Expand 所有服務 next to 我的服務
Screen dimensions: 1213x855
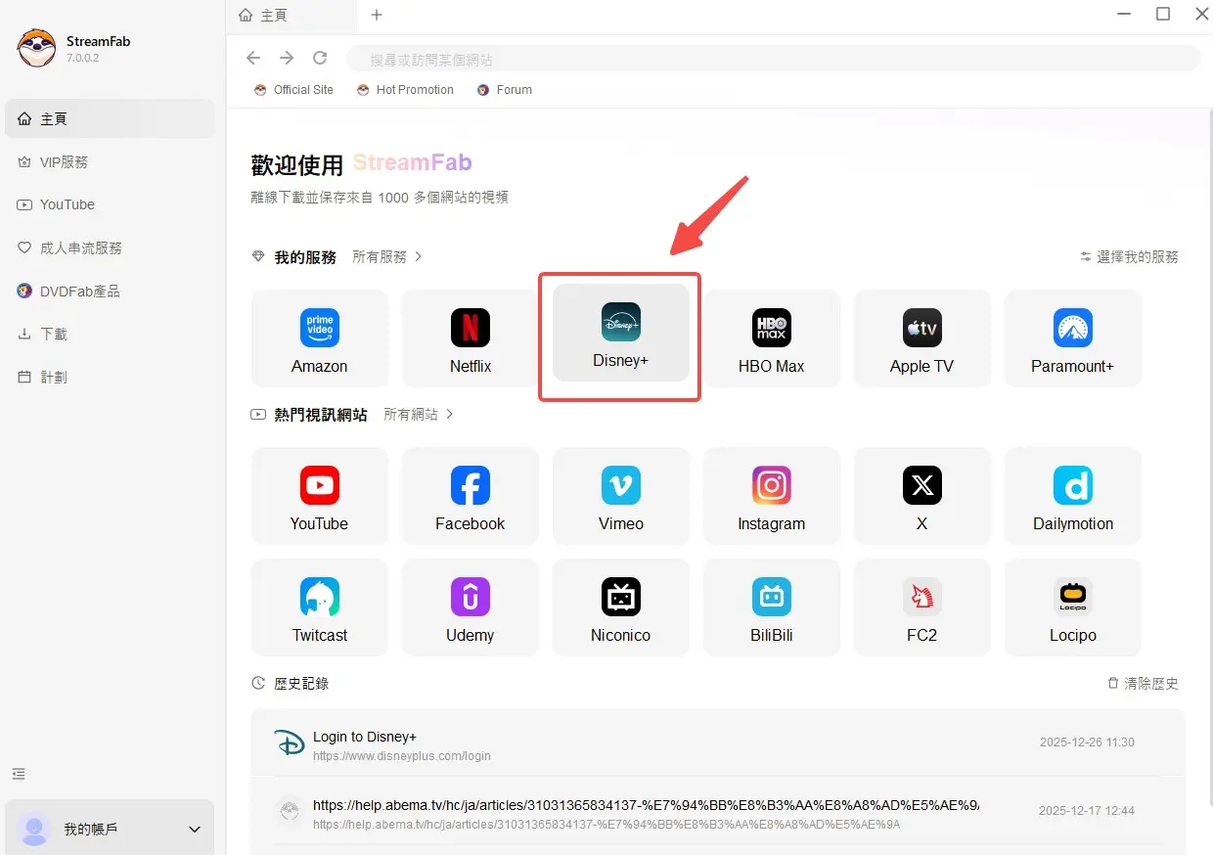(387, 256)
